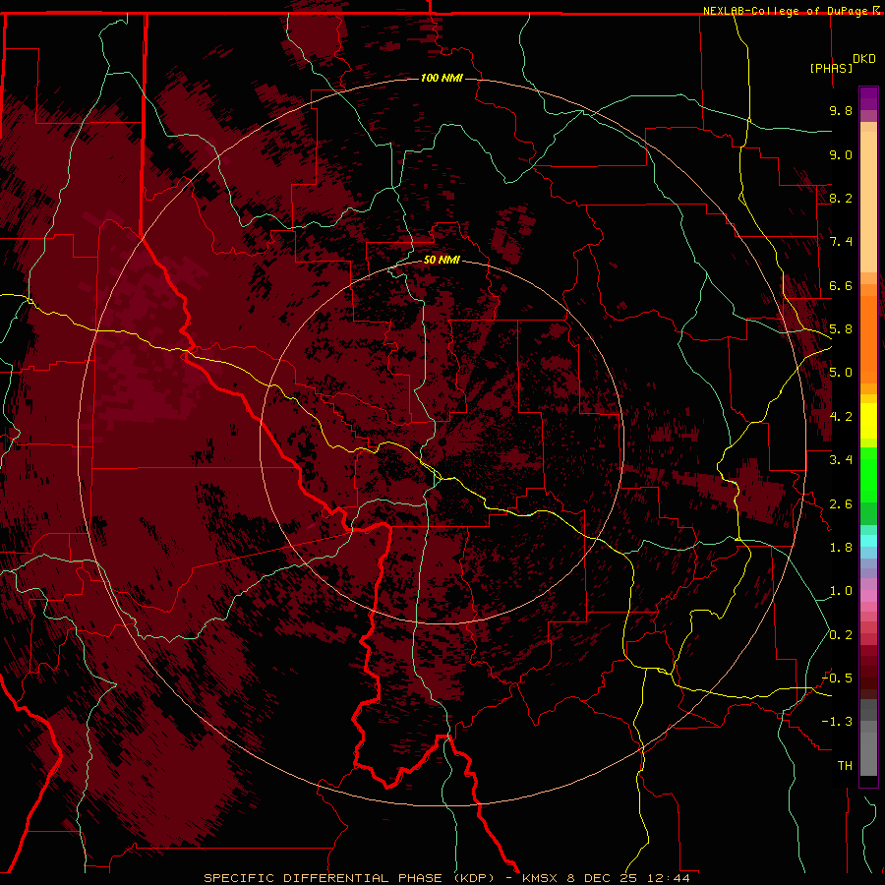Pick the yellow swatch in the color bar
Image resolution: width=885 pixels, height=885 pixels.
(x=868, y=421)
